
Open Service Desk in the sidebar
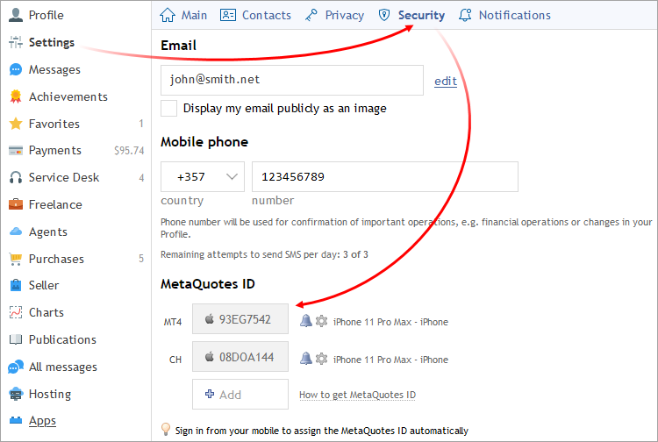(64, 177)
